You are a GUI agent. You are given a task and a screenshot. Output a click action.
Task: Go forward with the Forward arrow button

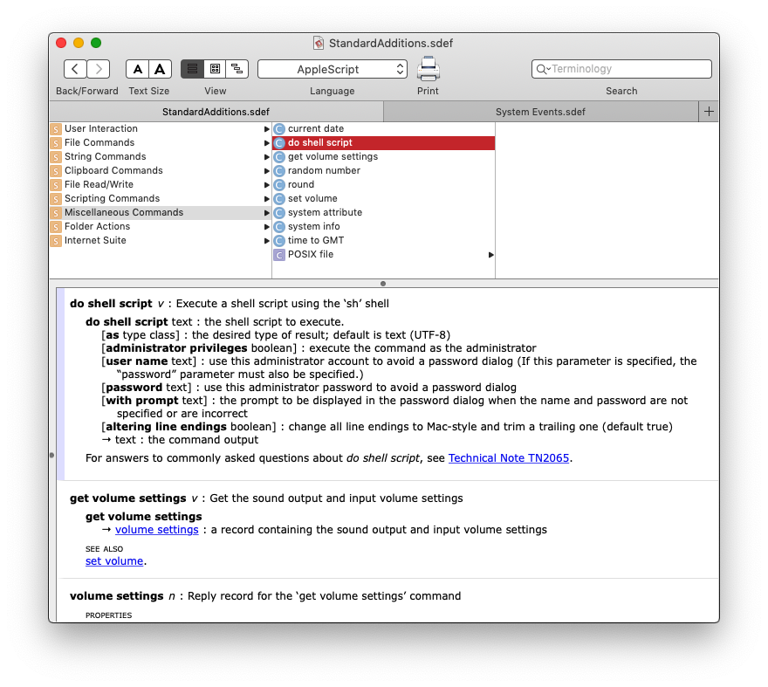click(x=99, y=69)
